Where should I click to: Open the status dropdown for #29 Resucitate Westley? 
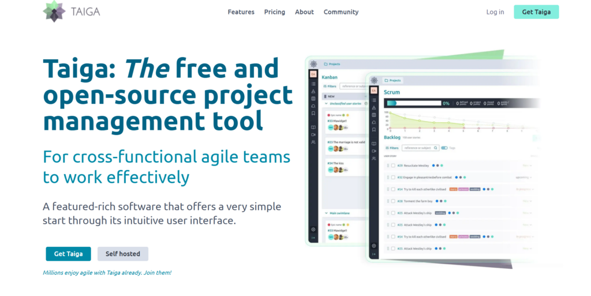526,166
